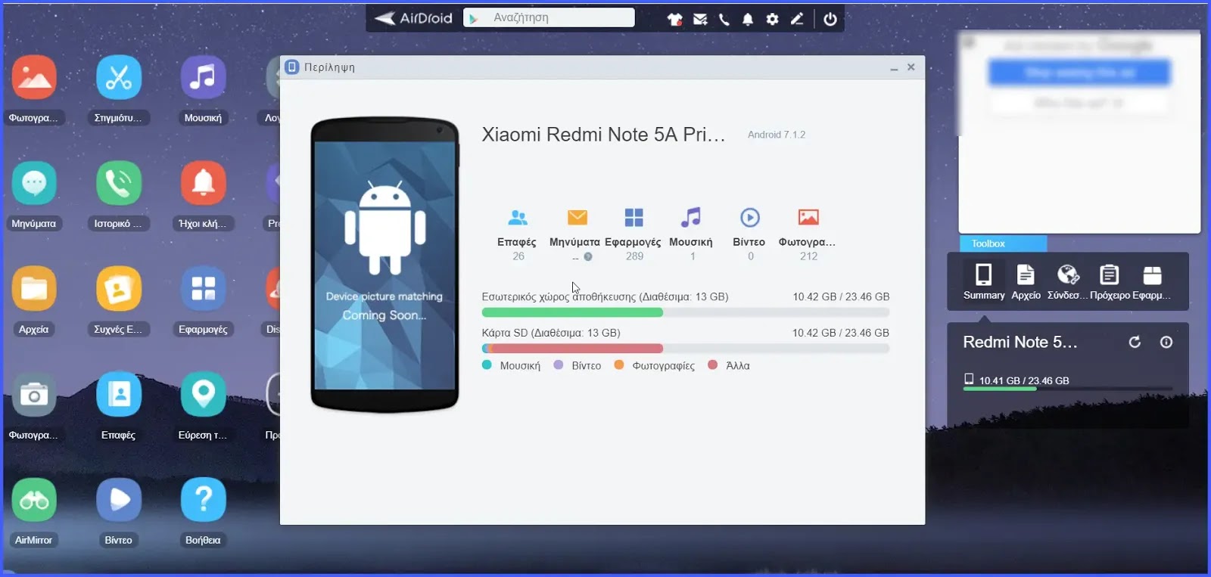Click the power sign-out icon
1211x577 pixels.
(x=830, y=19)
